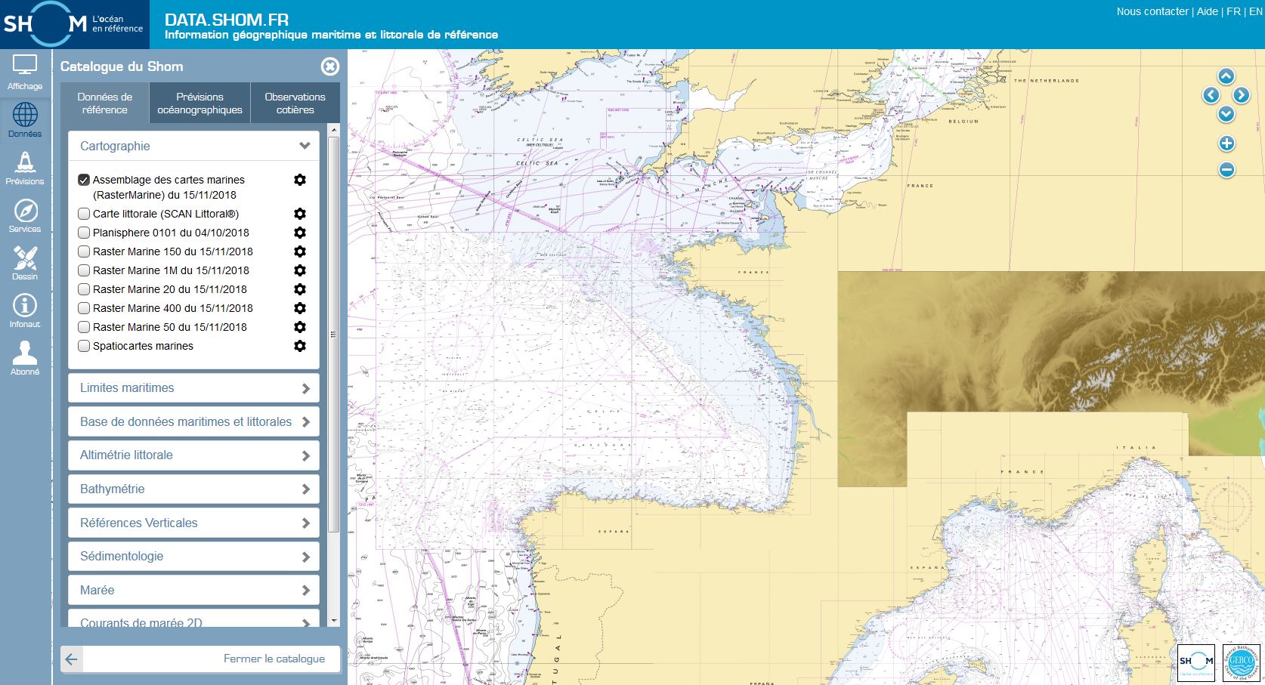Select the Données icon in the left sidebar

pyautogui.click(x=25, y=119)
